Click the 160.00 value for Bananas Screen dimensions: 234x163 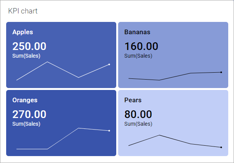141,46
